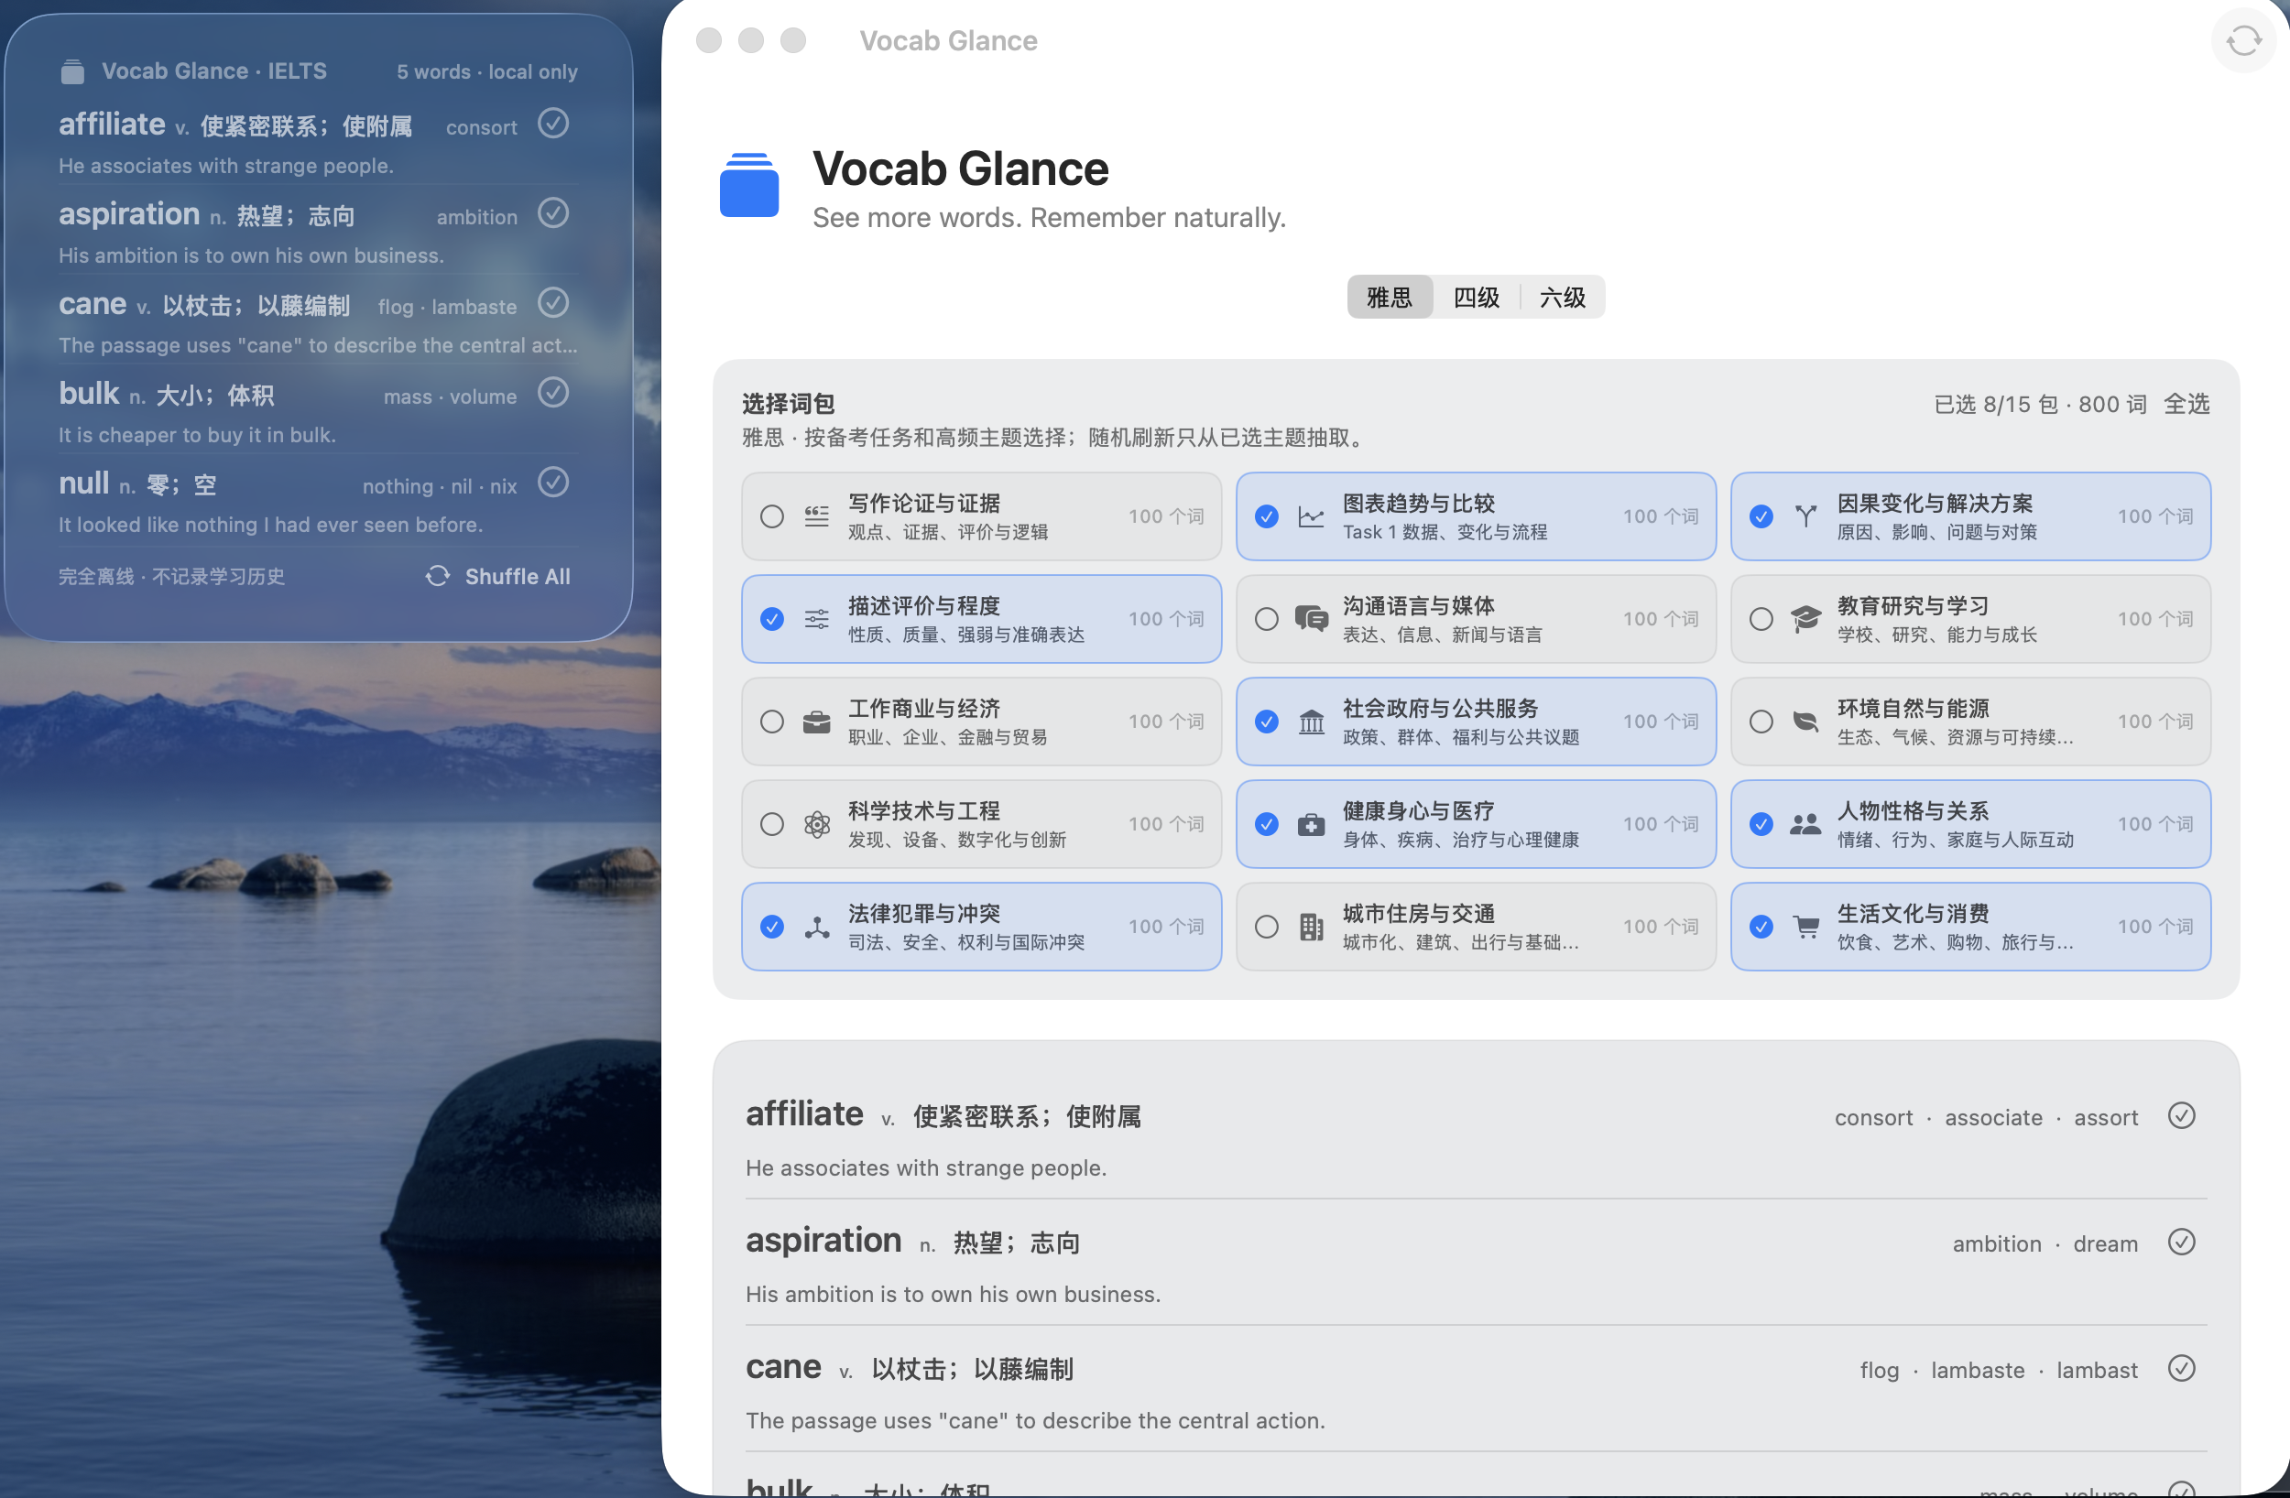This screenshot has width=2290, height=1498.
Task: Click the sliders icon on the 描述评价与程度 card
Action: click(816, 619)
